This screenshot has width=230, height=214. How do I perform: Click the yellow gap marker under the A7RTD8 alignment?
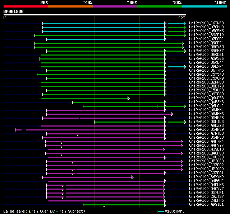pyautogui.click(x=78, y=135)
